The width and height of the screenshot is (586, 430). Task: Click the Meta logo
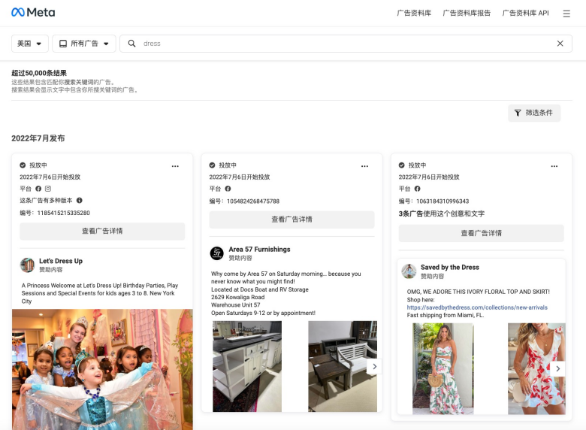[33, 12]
